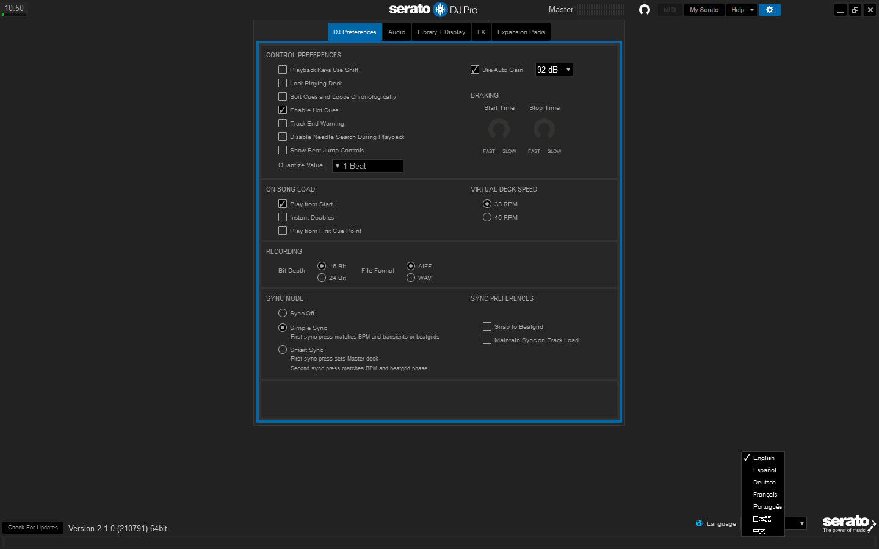Click the Master level meter

(601, 10)
